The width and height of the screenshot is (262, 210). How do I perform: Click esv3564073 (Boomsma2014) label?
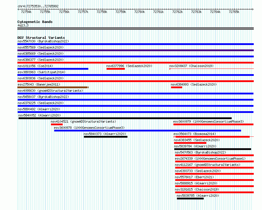click(x=195, y=134)
